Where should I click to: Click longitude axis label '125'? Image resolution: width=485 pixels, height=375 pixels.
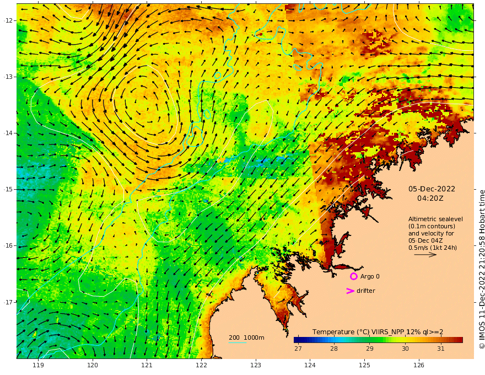364,365
